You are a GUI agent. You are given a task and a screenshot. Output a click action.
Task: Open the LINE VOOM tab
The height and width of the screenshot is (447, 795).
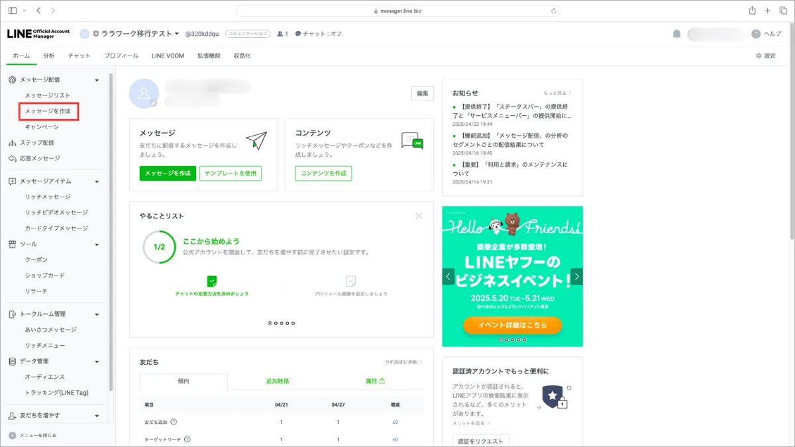pyautogui.click(x=168, y=56)
